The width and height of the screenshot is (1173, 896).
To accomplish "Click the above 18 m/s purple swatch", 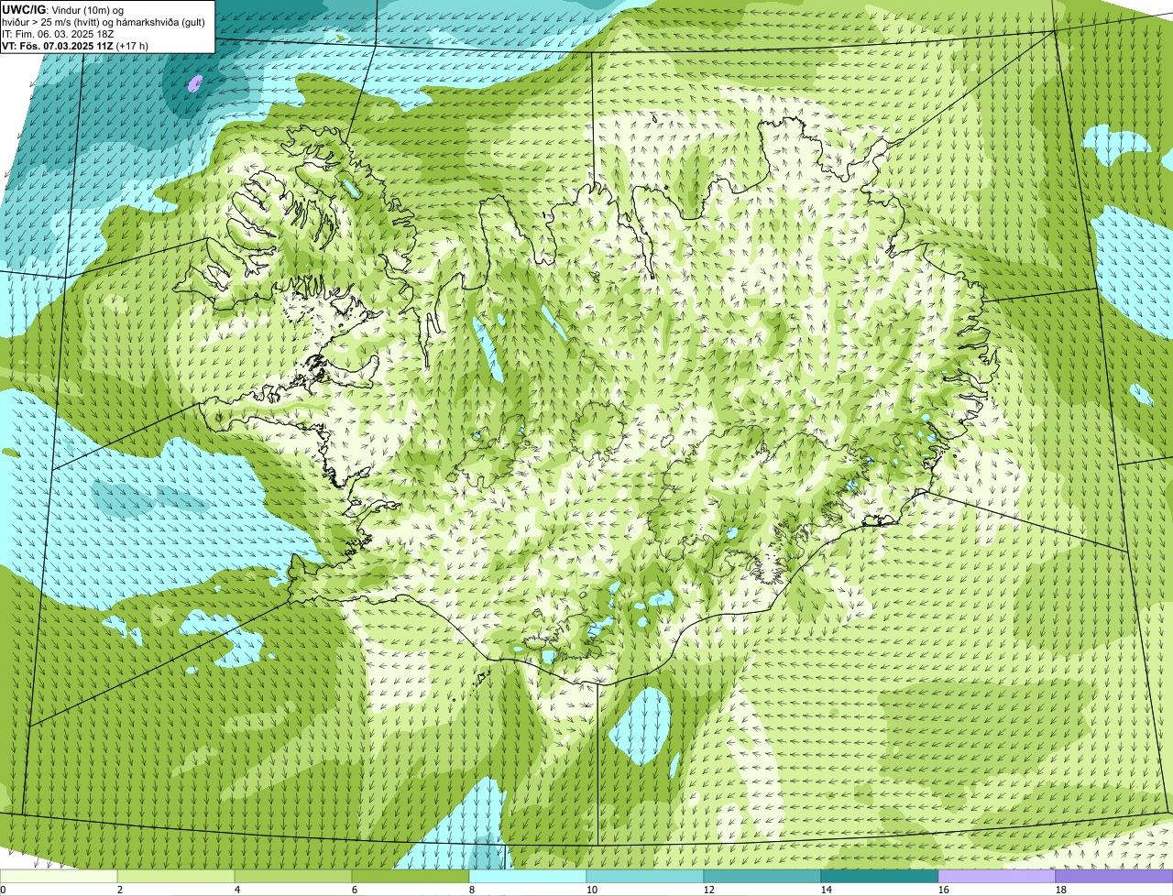I will point(1114,877).
